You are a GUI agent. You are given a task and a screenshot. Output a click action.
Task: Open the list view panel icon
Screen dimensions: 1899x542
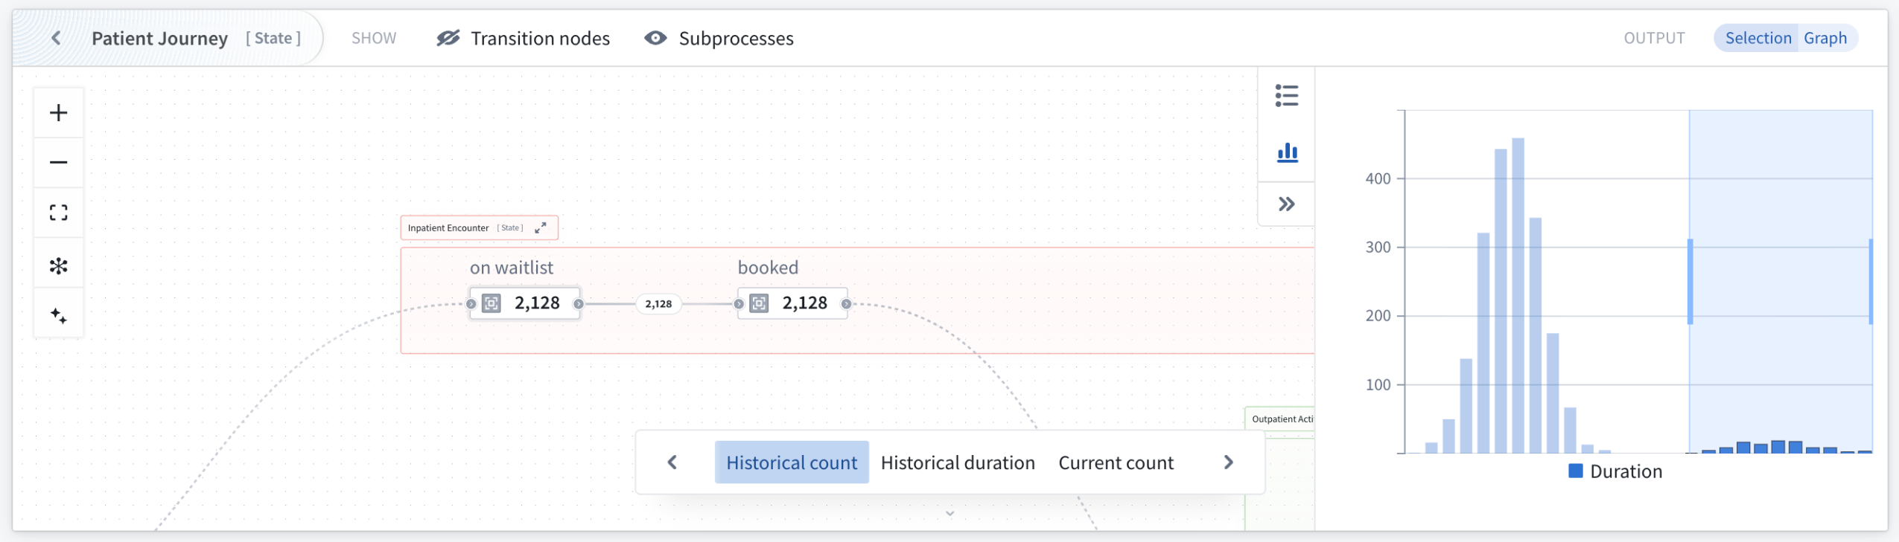click(1288, 95)
